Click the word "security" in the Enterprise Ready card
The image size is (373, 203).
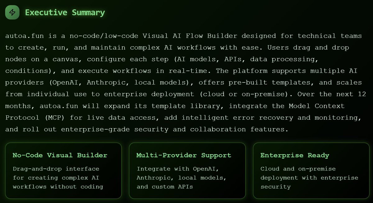click(x=275, y=187)
